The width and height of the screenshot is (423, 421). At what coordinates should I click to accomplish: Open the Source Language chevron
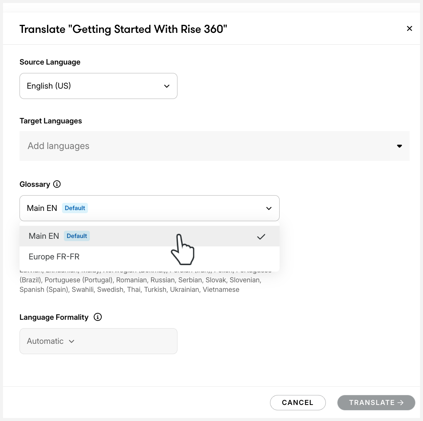[x=167, y=86]
